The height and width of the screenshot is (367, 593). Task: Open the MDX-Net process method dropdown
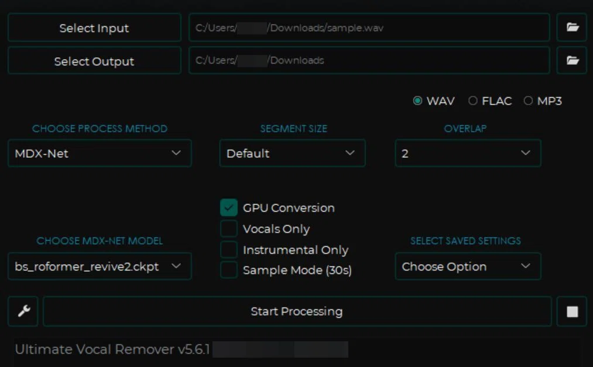pyautogui.click(x=100, y=153)
